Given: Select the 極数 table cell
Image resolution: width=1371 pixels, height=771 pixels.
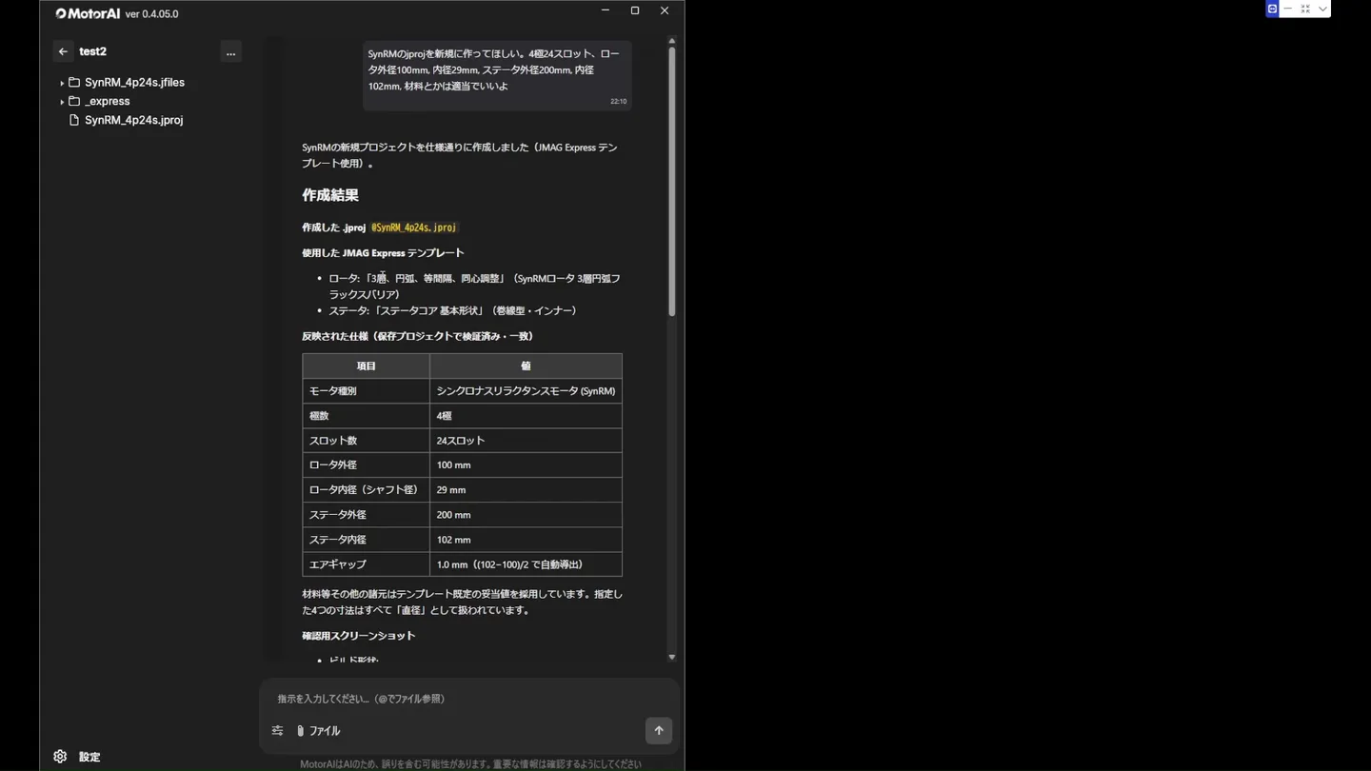Looking at the screenshot, I should tap(367, 416).
